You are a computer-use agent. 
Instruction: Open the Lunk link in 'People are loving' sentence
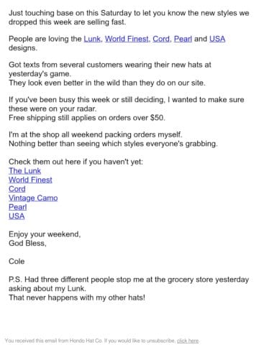92,39
